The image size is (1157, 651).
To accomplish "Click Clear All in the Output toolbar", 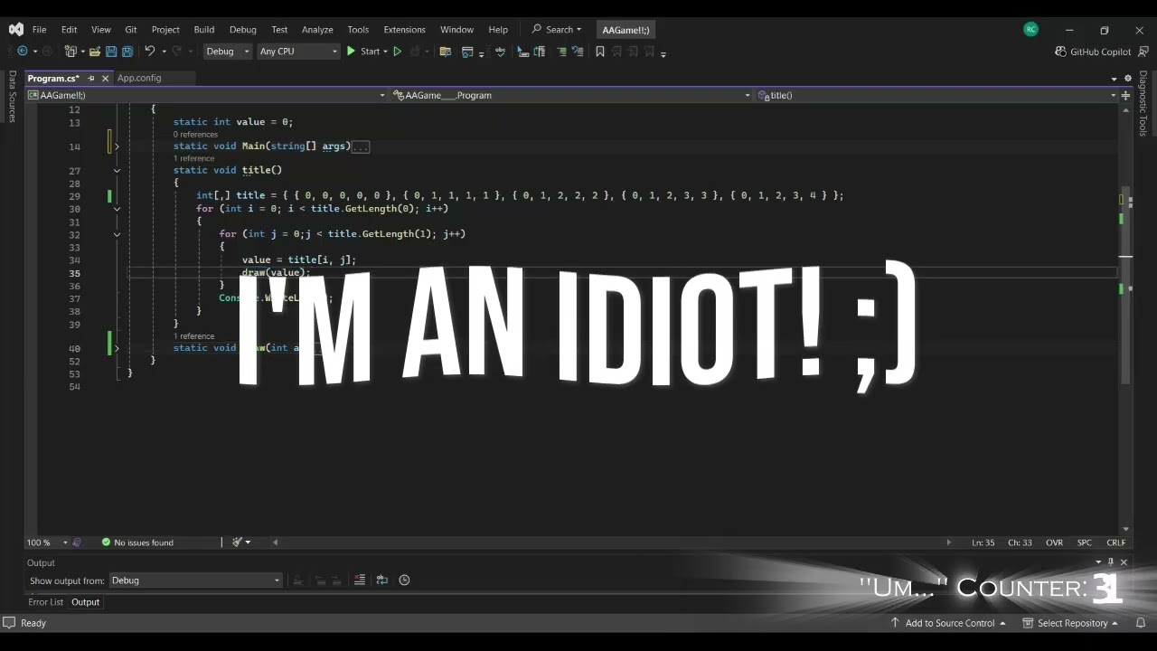I will (360, 580).
